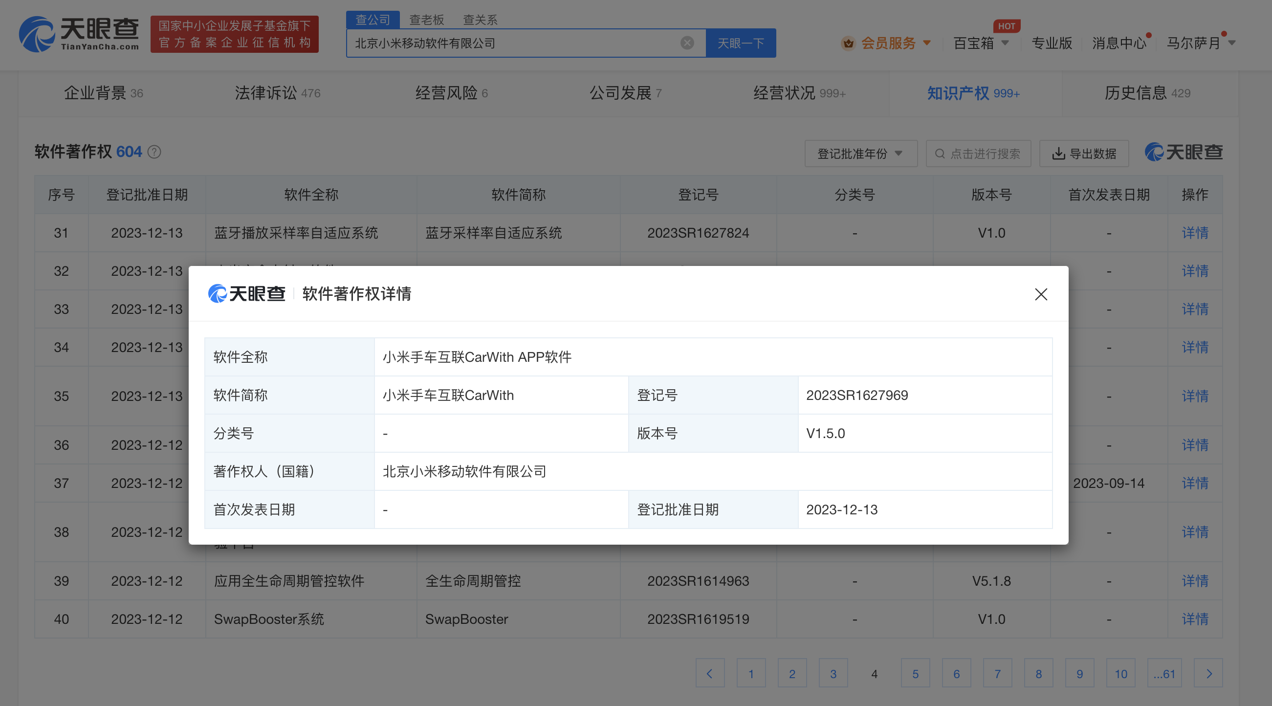The image size is (1272, 706).
Task: Go to previous page arrow
Action: tap(710, 673)
